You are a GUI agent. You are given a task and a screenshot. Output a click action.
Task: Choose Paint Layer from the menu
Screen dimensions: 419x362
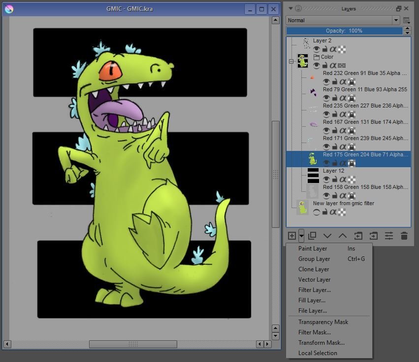[x=329, y=249]
